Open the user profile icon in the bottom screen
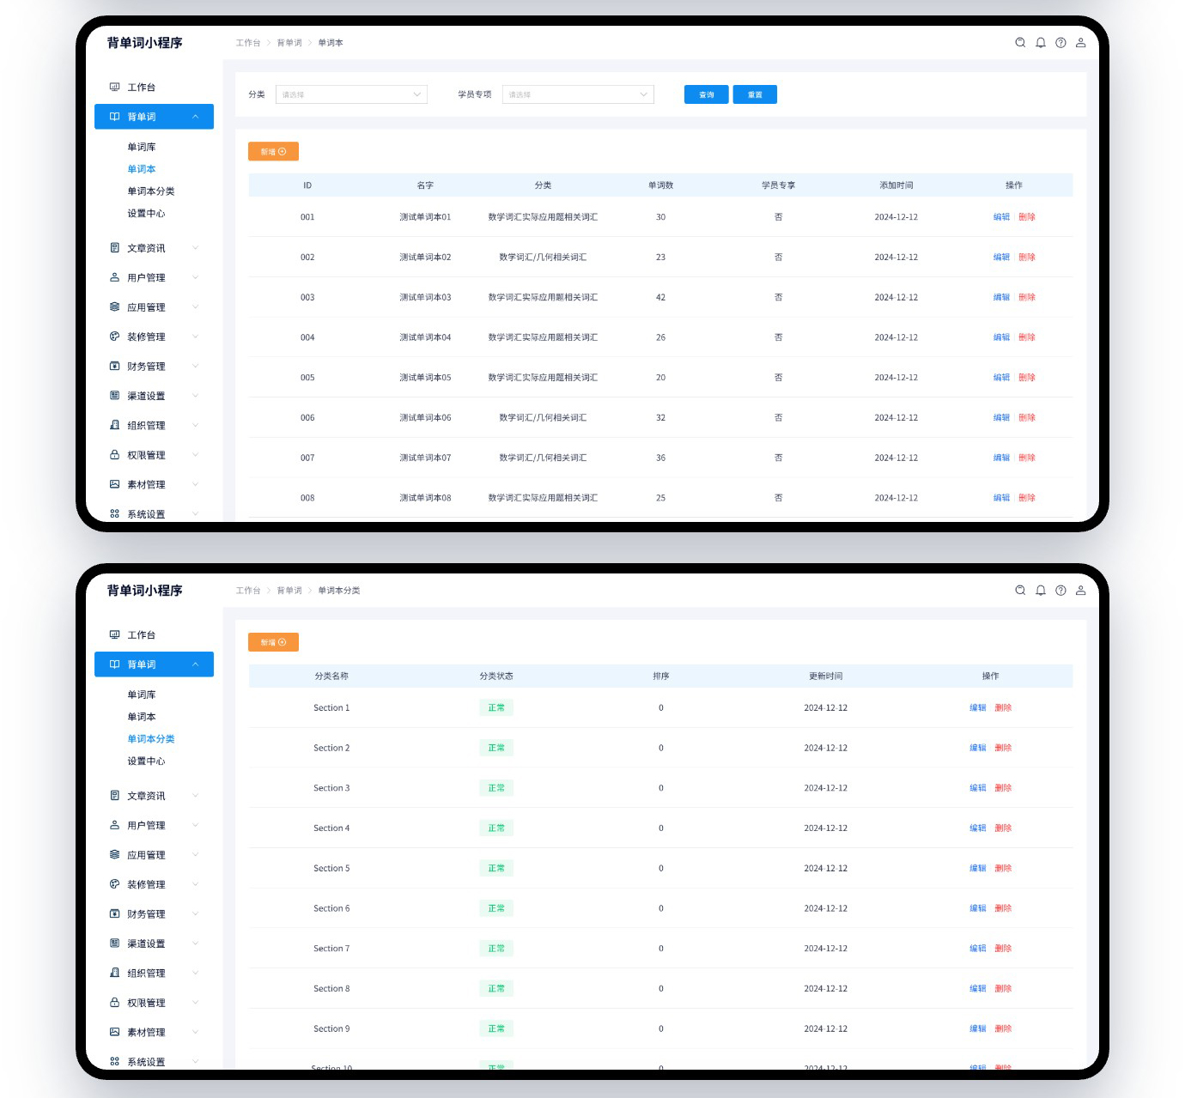Image resolution: width=1185 pixels, height=1098 pixels. tap(1081, 591)
